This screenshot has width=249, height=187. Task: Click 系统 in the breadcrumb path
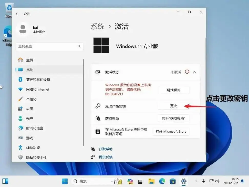[97, 26]
